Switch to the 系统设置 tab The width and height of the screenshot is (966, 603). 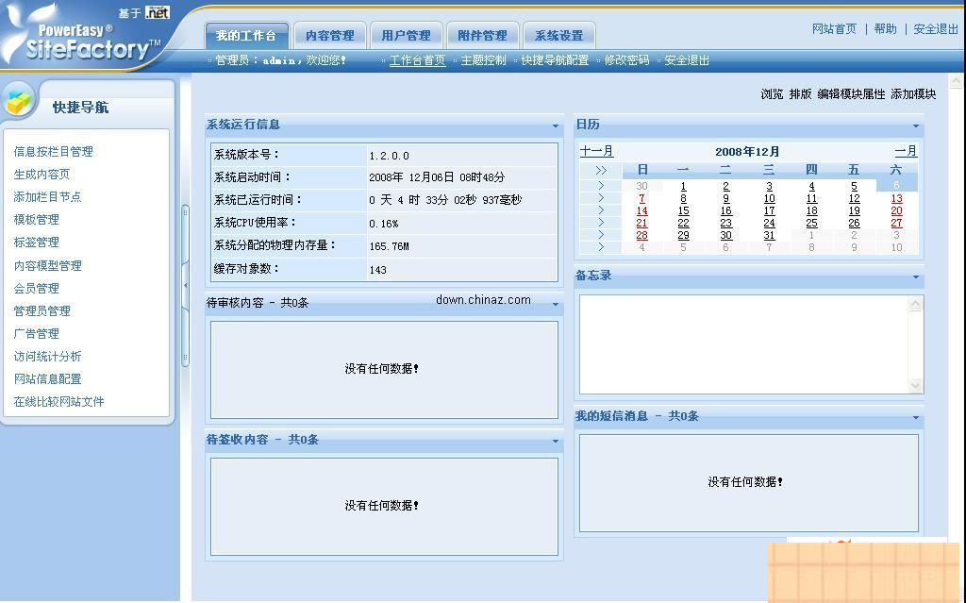(559, 33)
